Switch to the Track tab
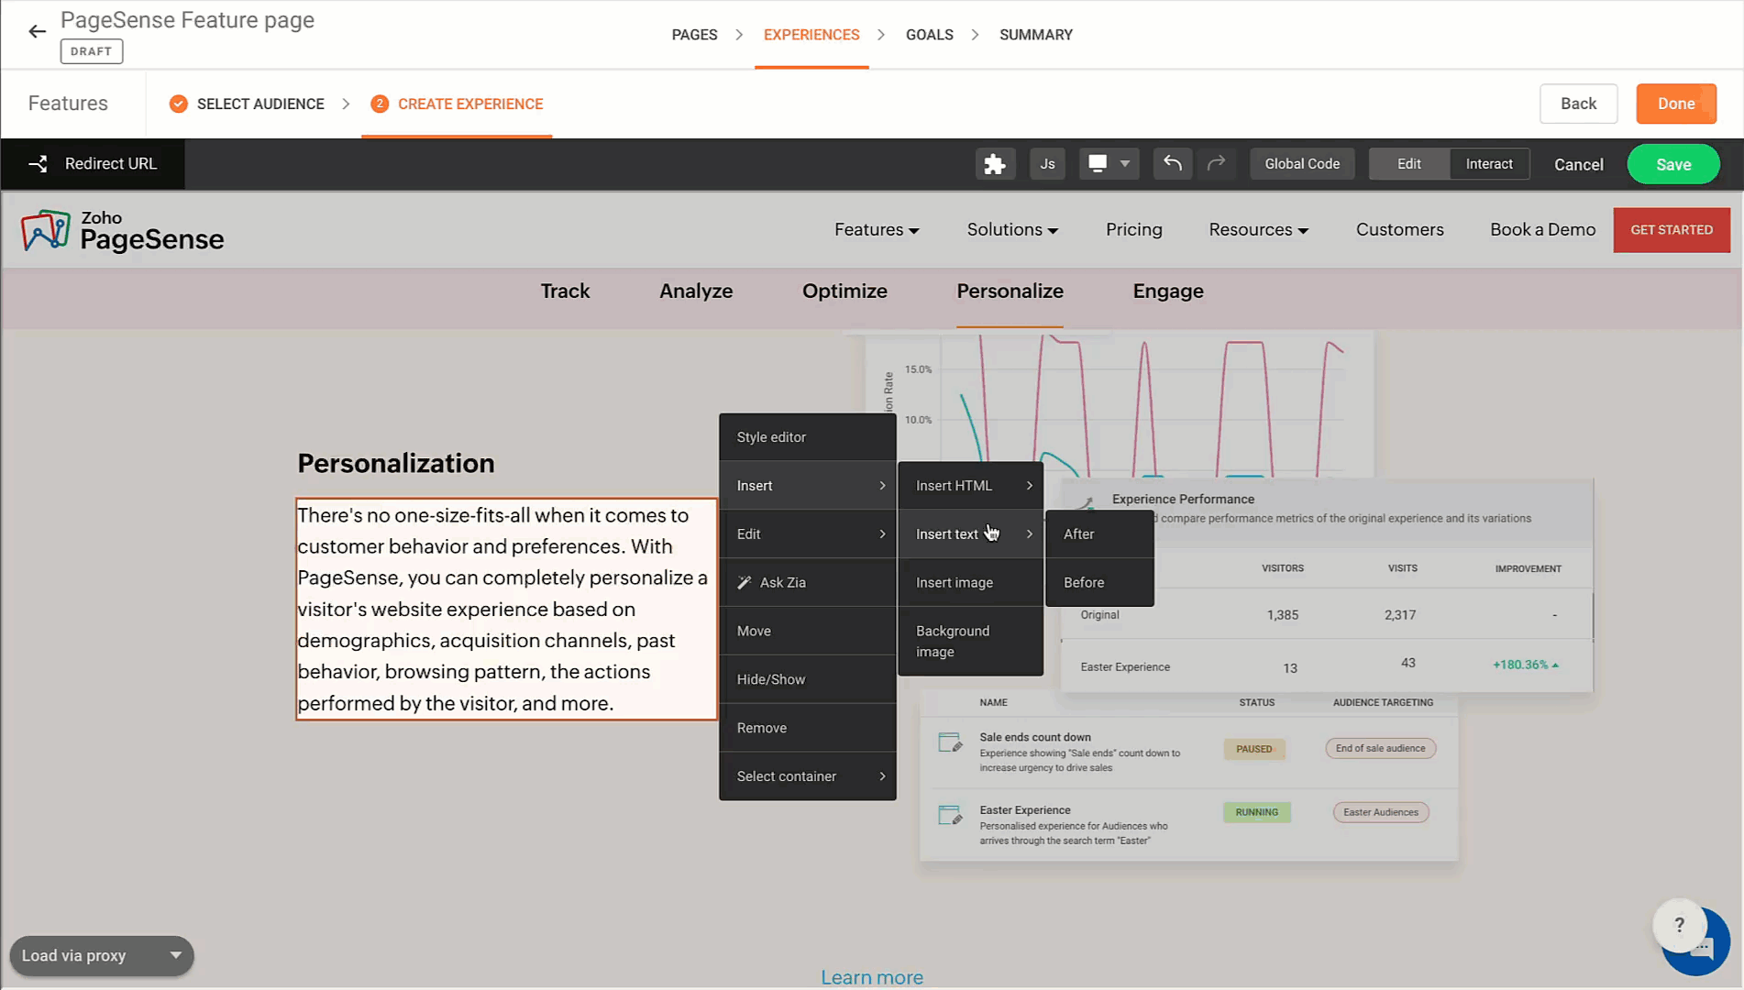Image resolution: width=1744 pixels, height=990 pixels. (x=565, y=291)
